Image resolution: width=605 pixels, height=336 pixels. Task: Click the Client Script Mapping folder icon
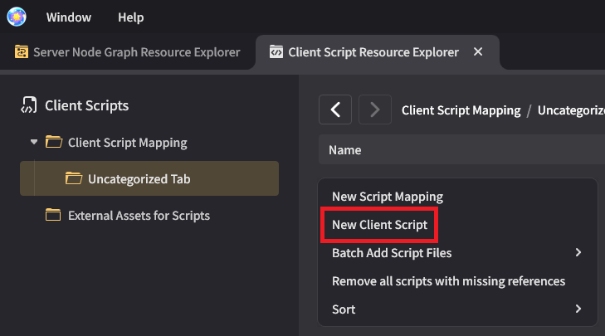click(x=54, y=142)
